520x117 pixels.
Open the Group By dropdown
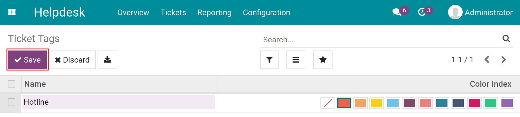pyautogui.click(x=296, y=60)
